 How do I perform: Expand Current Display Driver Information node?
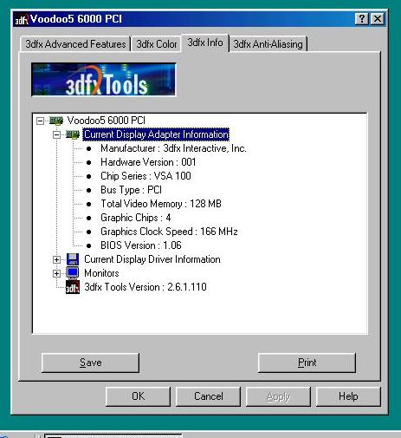56,259
